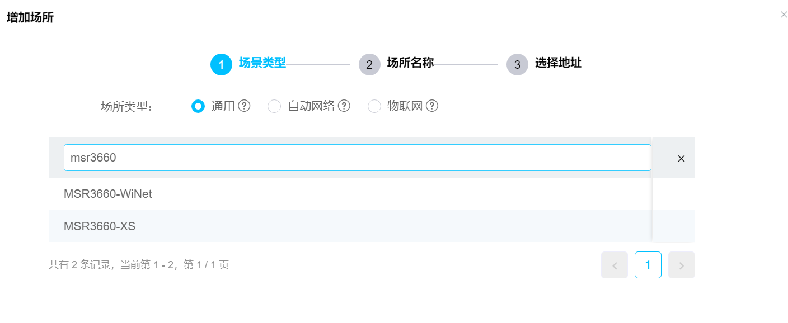Go to previous page arrow
This screenshot has height=323, width=788.
tap(615, 265)
